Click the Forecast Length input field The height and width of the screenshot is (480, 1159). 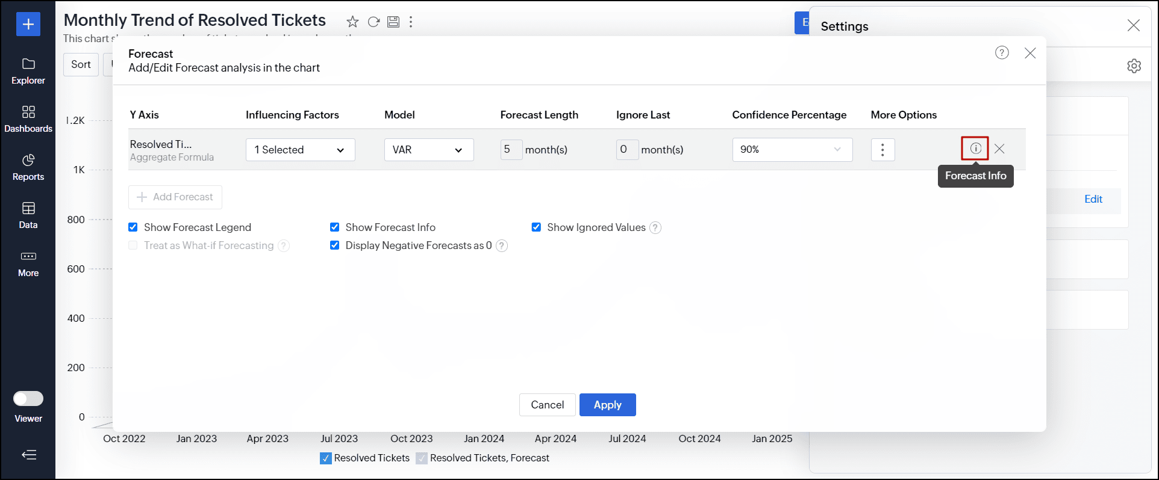click(510, 150)
